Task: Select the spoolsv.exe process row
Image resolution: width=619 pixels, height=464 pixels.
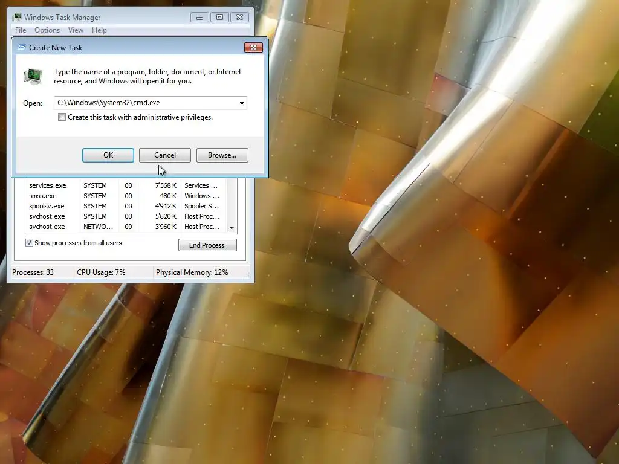Action: click(126, 206)
